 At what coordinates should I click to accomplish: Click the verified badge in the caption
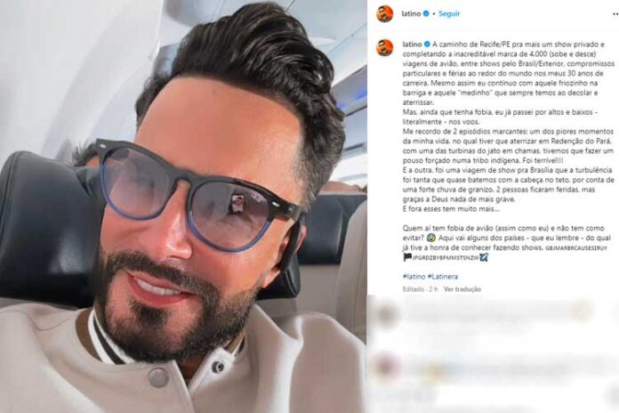[427, 45]
